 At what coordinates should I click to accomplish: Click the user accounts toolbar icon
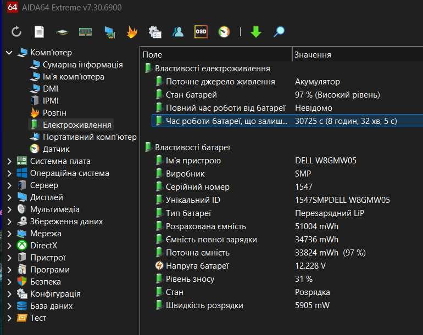tap(178, 32)
